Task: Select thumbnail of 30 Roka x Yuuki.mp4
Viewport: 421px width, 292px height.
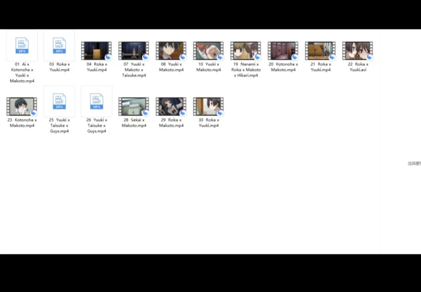Action: [x=208, y=106]
